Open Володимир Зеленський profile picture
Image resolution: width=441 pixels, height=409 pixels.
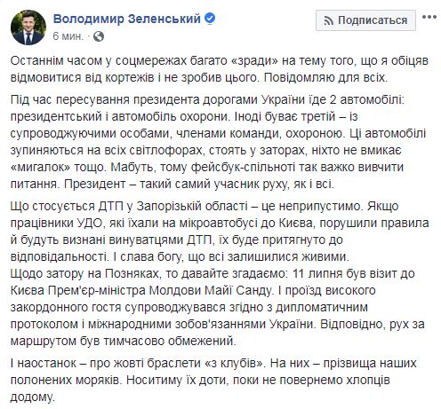(28, 28)
